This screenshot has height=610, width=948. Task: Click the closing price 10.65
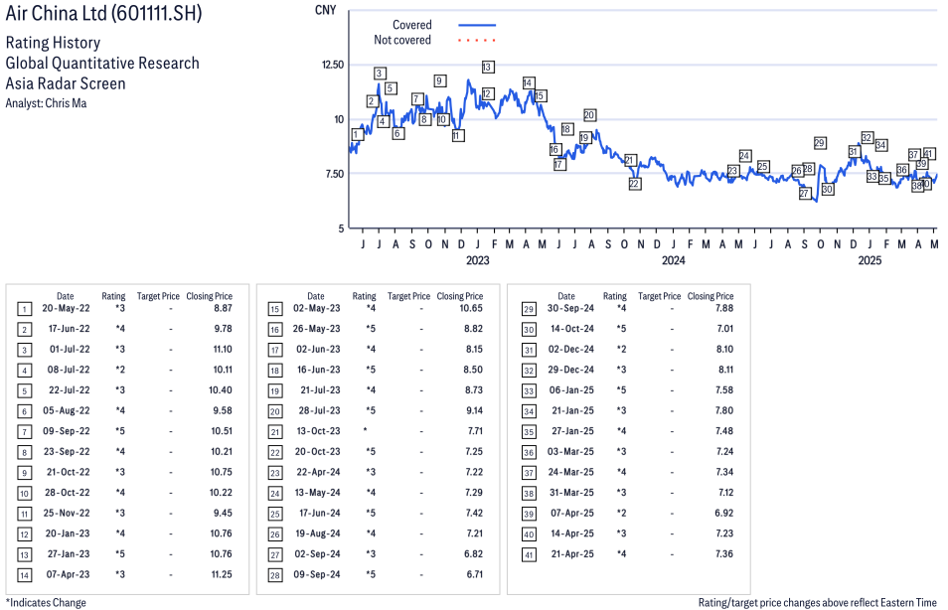tap(471, 308)
